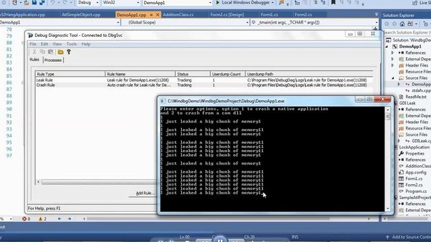Open the Global Scope dropdown

coord(247,22)
